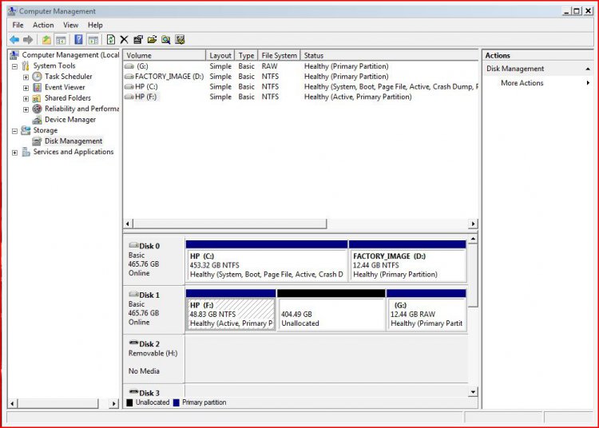The width and height of the screenshot is (599, 428).
Task: Select the (G:) 12.44 GB RAW partition block
Action: coord(426,310)
